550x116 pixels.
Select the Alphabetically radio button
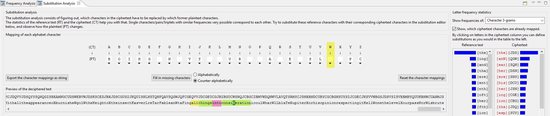point(195,75)
